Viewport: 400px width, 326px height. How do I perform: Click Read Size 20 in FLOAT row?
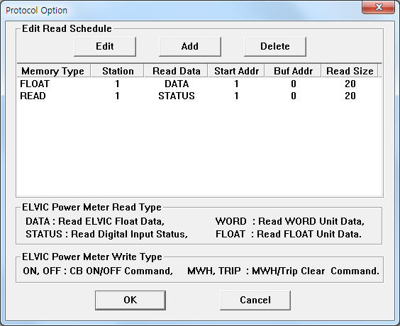coord(350,84)
